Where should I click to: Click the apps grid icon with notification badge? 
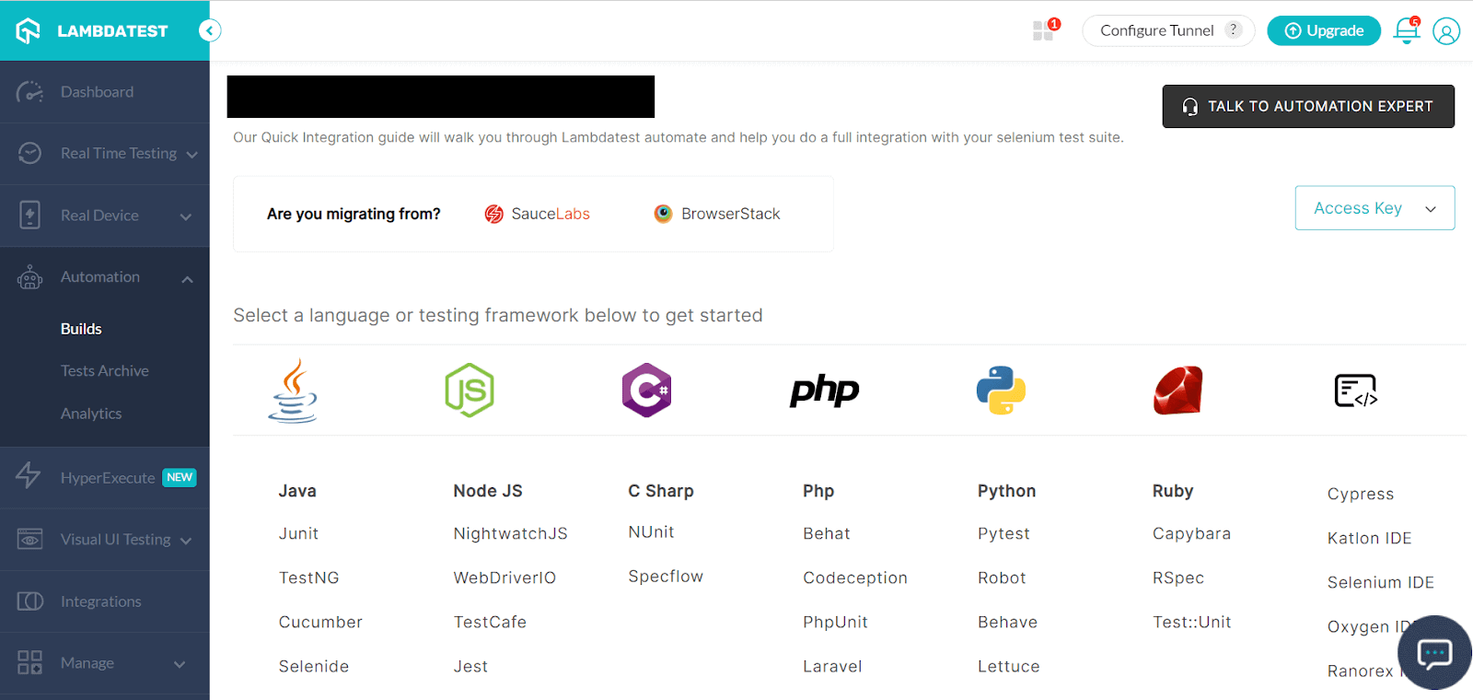tap(1044, 30)
